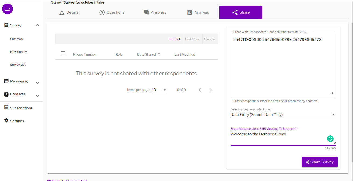Click the Contacts icon in sidebar

point(6,94)
